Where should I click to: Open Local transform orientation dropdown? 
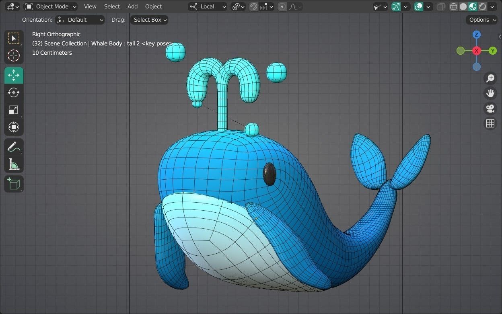[x=208, y=6]
